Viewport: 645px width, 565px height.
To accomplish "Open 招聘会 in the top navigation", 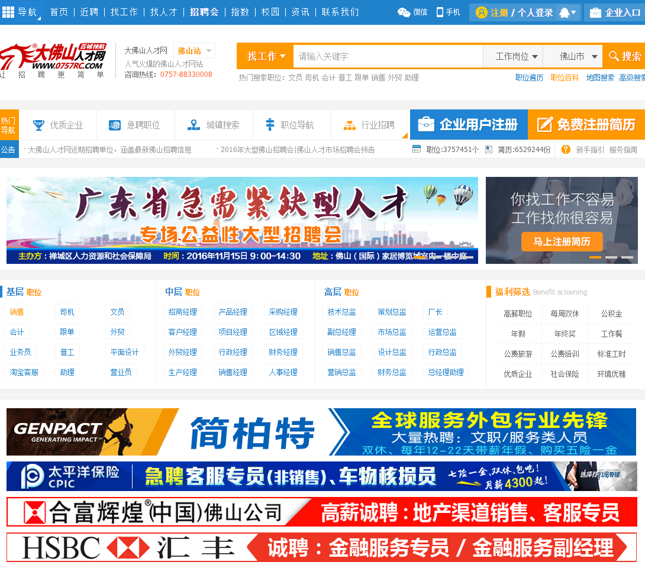I will pos(204,12).
